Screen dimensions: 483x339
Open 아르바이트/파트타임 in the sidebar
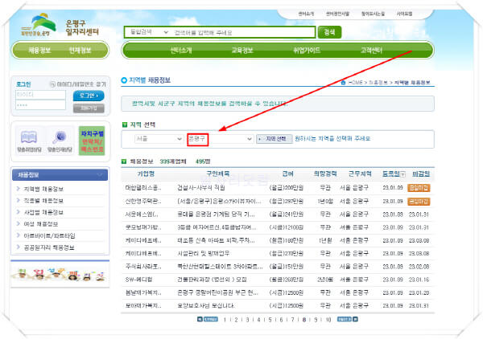[x=49, y=235]
